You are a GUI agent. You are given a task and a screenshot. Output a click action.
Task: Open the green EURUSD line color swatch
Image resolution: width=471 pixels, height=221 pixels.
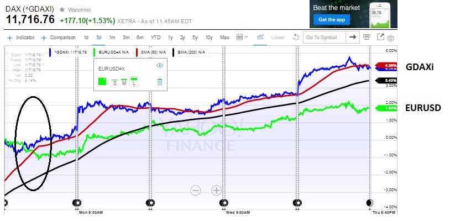102,81
